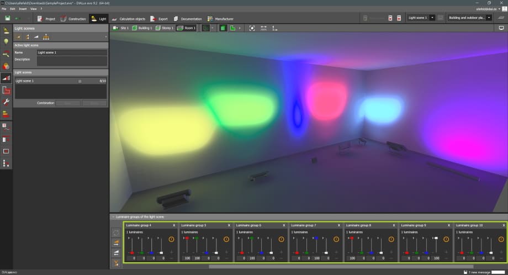Click the fit-to-view icon in view toolbar
Viewport: 508px width, 275px height.
click(252, 28)
